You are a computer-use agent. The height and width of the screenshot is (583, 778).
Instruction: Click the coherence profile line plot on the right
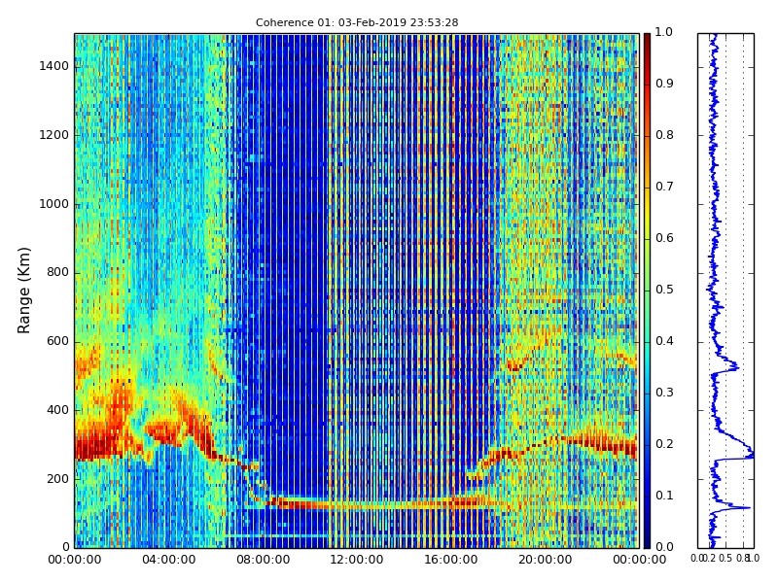pyautogui.click(x=725, y=291)
